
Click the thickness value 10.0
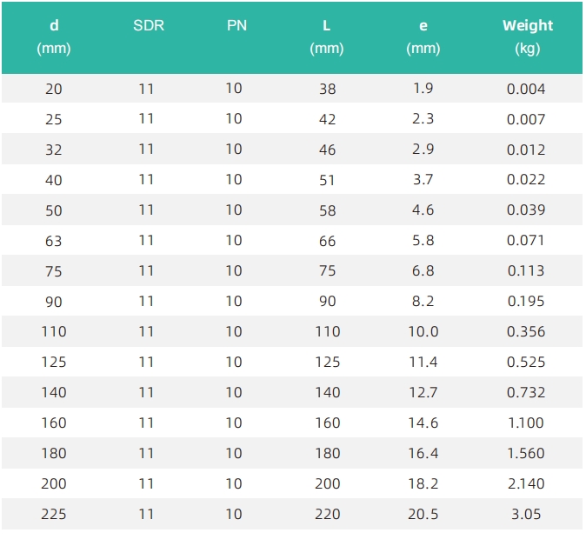(x=423, y=332)
